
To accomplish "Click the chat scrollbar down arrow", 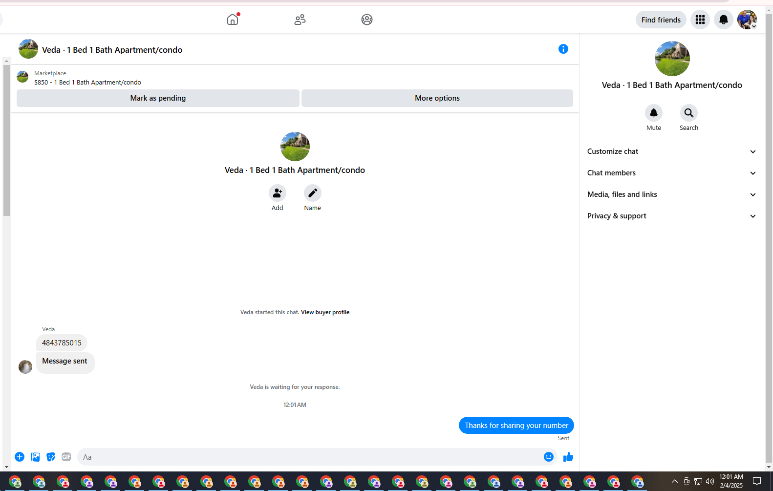I will [x=6, y=467].
